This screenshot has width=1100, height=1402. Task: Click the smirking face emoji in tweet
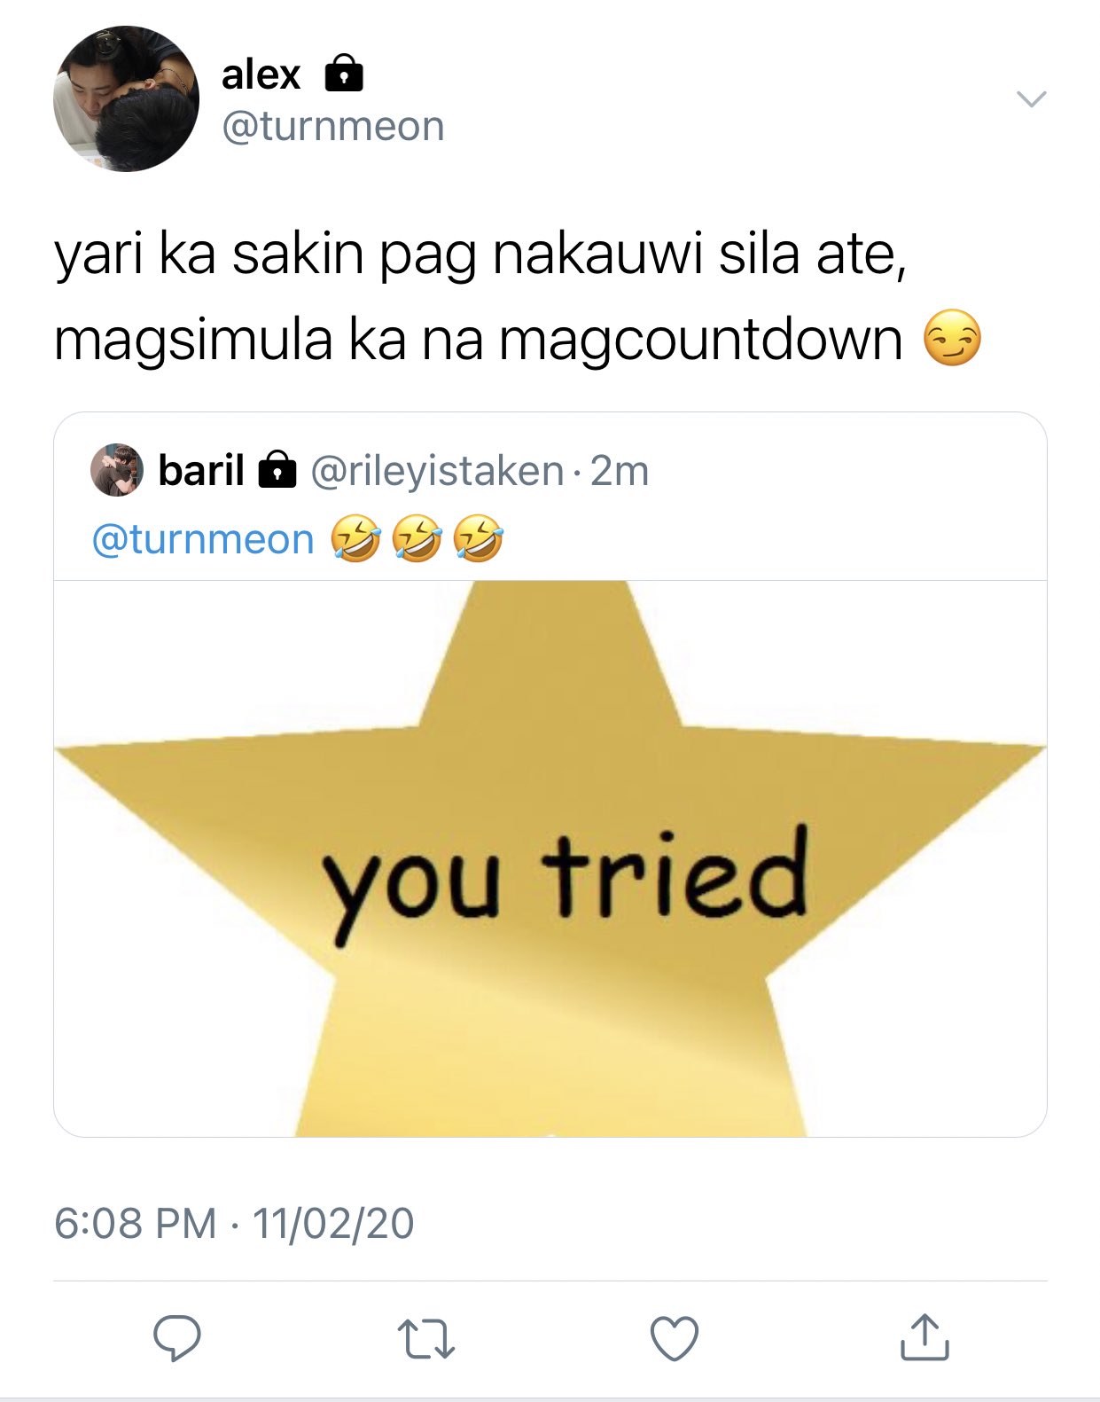coord(953,338)
